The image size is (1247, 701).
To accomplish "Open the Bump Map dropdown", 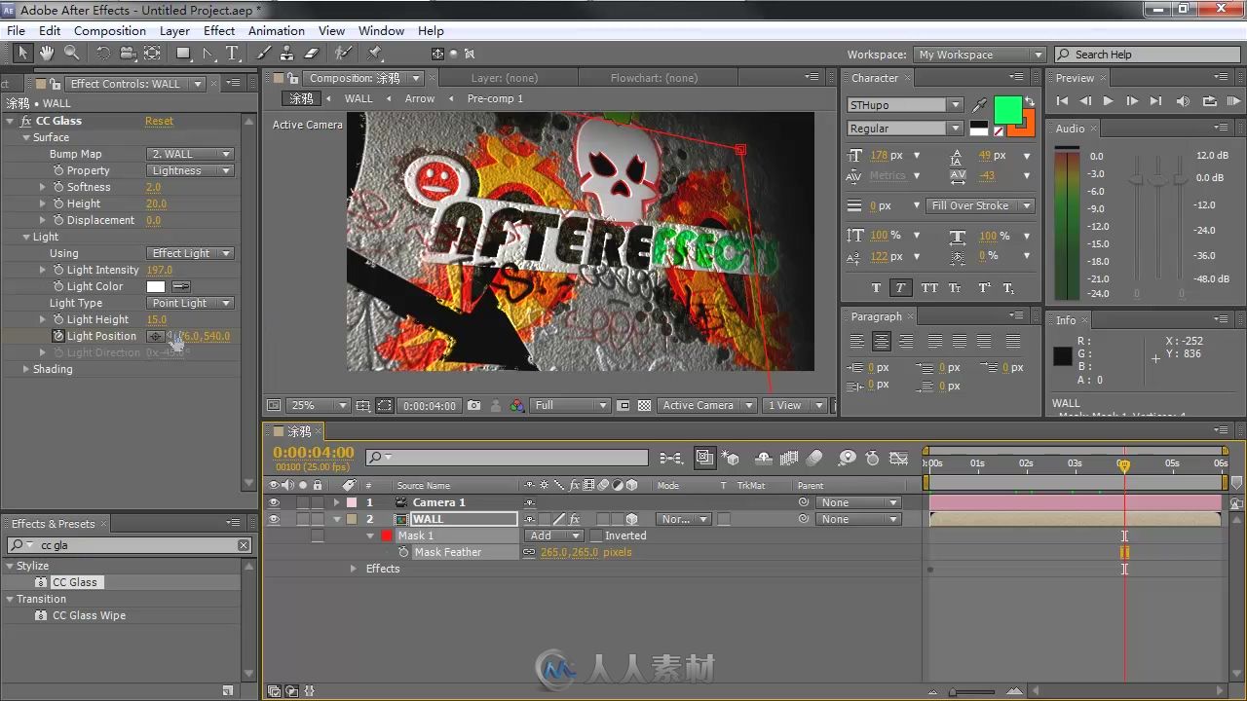I will click(190, 154).
